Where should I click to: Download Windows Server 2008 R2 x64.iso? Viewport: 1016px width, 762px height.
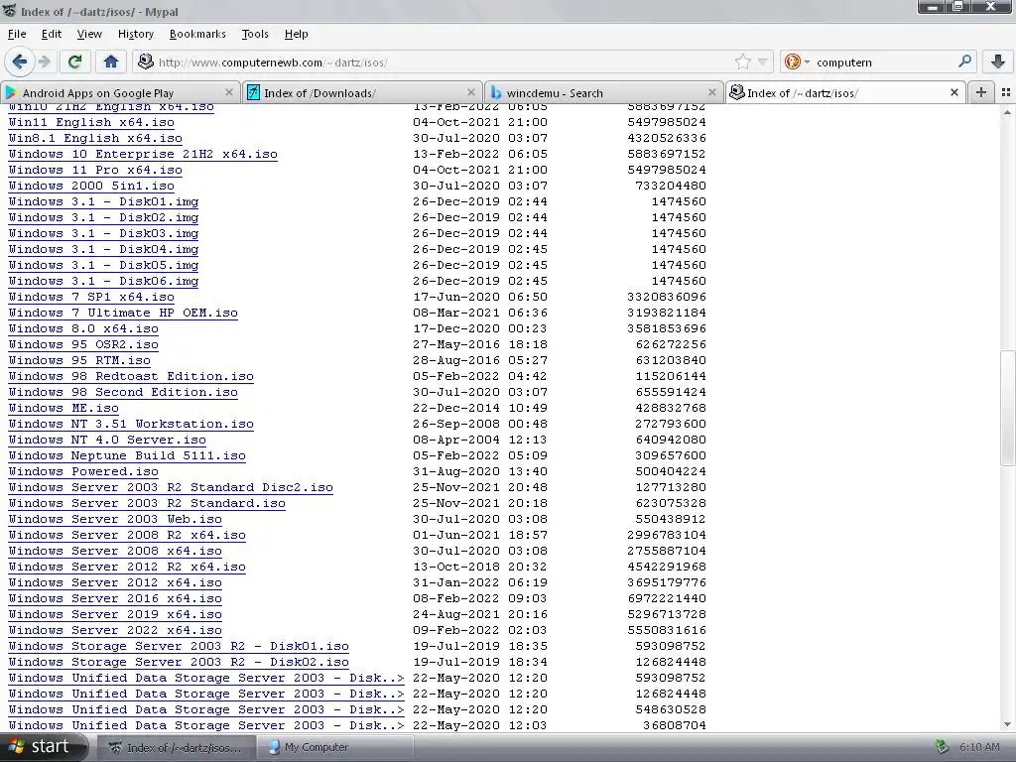pos(127,535)
